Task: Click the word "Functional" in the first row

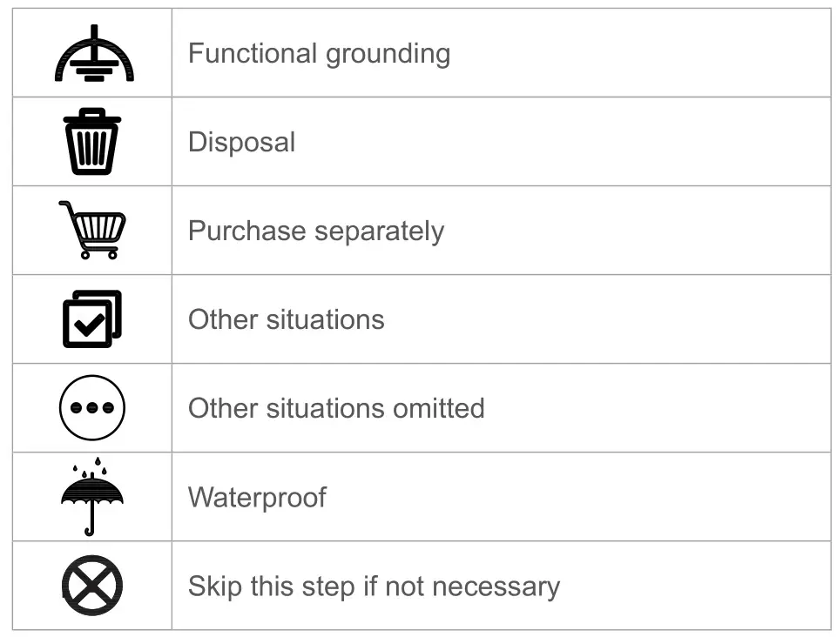Action: (253, 54)
